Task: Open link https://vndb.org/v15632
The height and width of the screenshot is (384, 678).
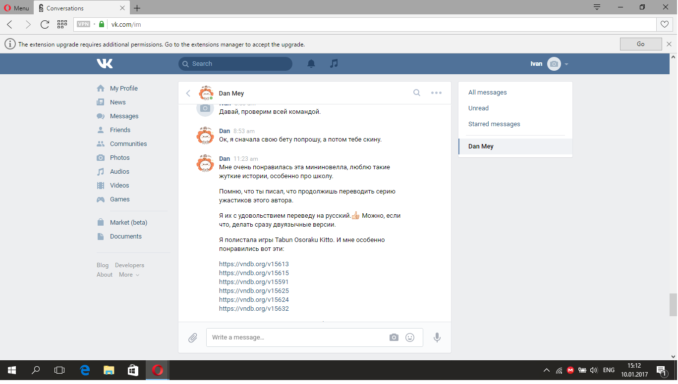Action: (254, 309)
